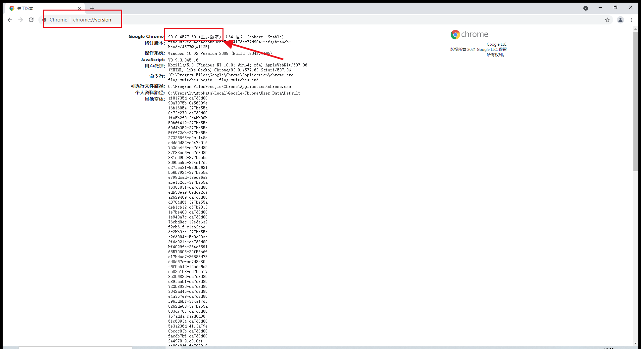This screenshot has width=641, height=349.
Task: Click the 操作系统 label
Action: 155,53
